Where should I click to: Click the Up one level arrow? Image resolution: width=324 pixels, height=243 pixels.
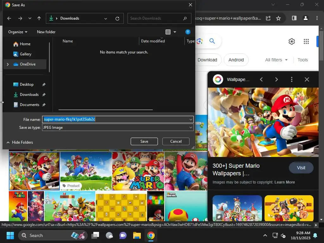[39, 18]
